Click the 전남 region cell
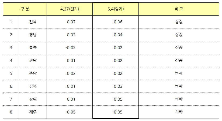 tap(33, 61)
